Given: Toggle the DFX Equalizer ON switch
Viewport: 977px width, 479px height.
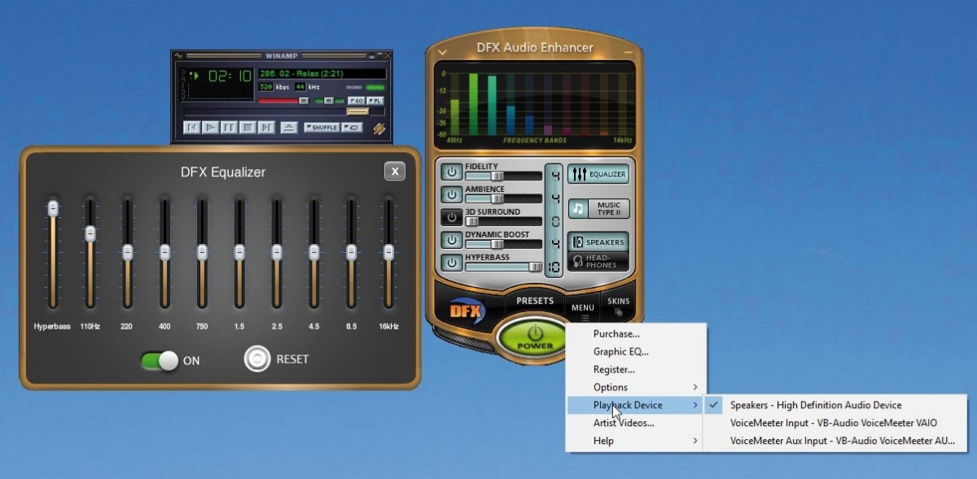Looking at the screenshot, I should [x=160, y=360].
